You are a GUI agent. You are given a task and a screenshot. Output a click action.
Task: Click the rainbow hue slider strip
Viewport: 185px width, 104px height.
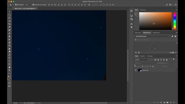coord(175,21)
